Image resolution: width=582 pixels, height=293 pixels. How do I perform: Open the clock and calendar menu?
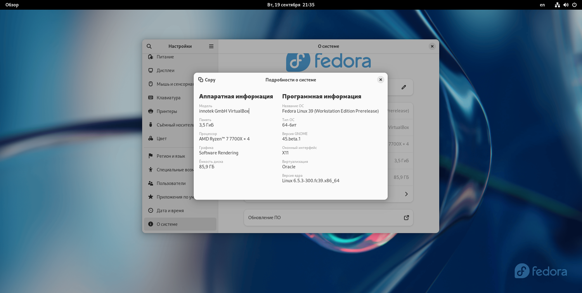(291, 5)
